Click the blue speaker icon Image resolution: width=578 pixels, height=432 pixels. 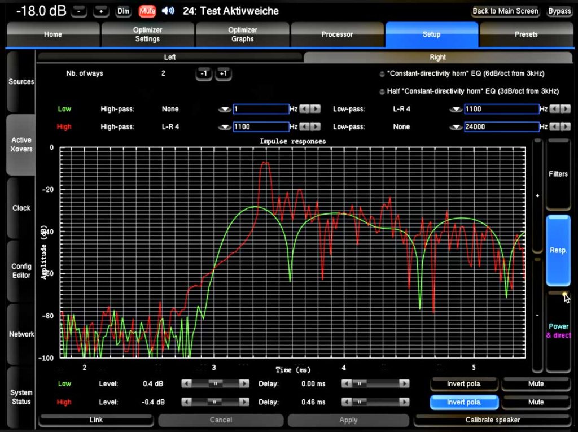click(168, 11)
